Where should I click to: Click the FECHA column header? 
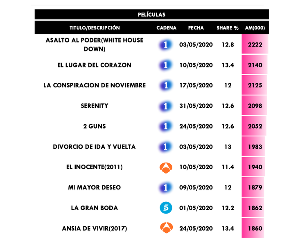pos(196,28)
